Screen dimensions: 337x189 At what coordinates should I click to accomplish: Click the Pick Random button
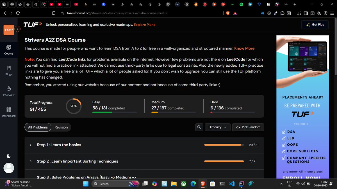pyautogui.click(x=248, y=127)
